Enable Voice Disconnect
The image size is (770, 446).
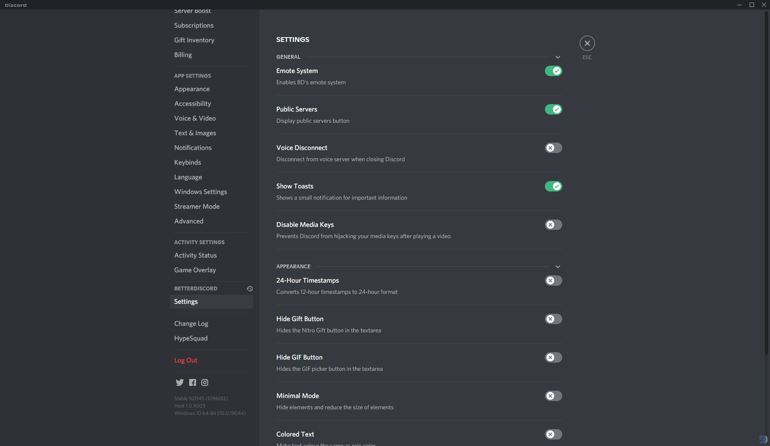tap(553, 147)
